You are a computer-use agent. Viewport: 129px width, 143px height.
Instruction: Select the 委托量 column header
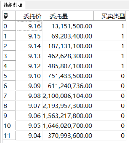[68, 16]
